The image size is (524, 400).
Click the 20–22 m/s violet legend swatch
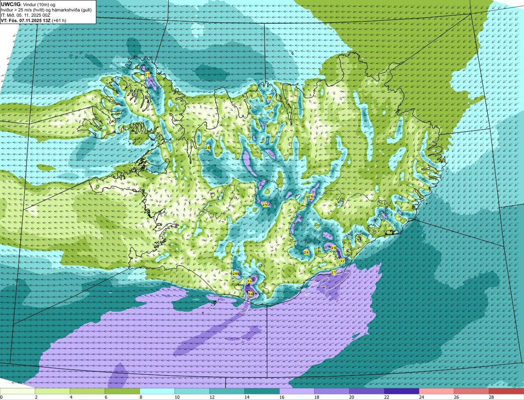click(367, 391)
